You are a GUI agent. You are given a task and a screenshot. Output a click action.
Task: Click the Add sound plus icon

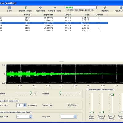[x=40, y=8]
